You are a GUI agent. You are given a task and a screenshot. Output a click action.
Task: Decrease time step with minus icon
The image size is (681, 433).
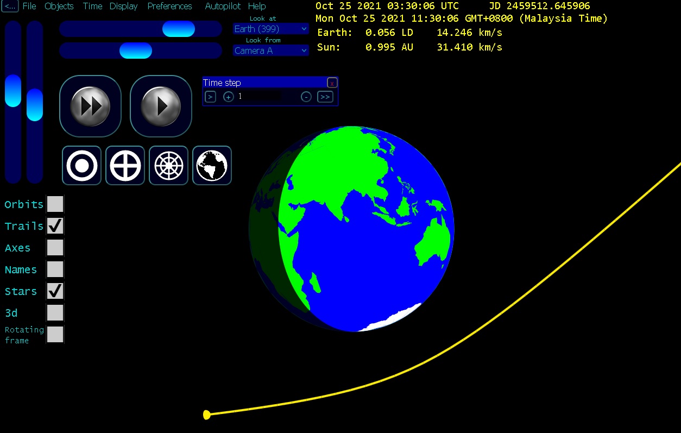306,97
